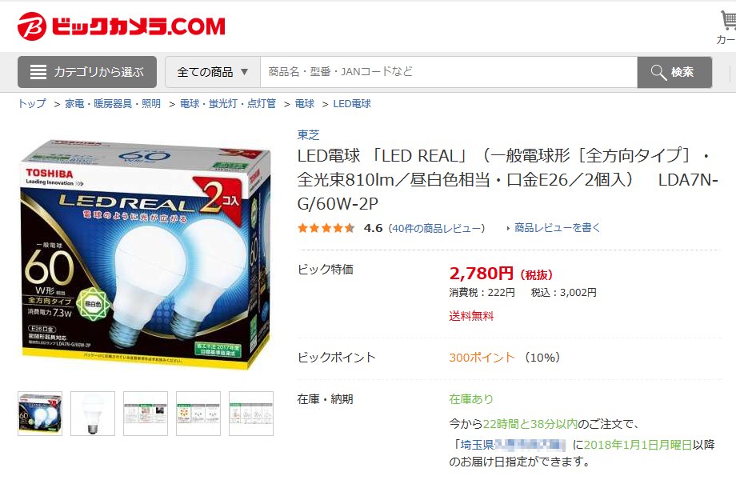Click the hamburger icon in カテゴリから選ぶ
The image size is (736, 484).
[x=38, y=72]
